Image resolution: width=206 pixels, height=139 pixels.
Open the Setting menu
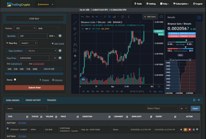point(151,4)
